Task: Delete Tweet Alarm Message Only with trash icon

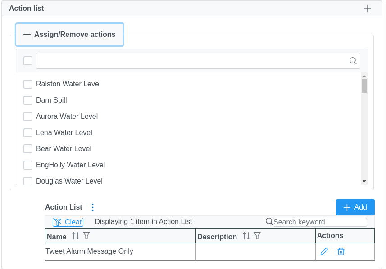Action: (x=341, y=251)
